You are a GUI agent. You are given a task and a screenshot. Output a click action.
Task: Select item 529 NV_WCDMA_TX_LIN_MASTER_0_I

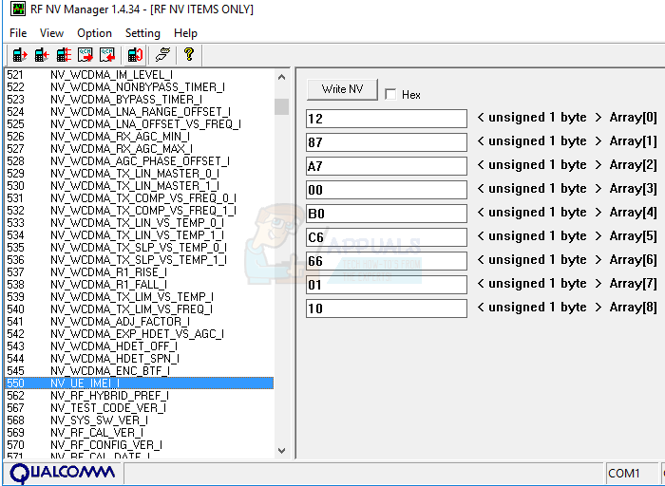[x=139, y=174]
